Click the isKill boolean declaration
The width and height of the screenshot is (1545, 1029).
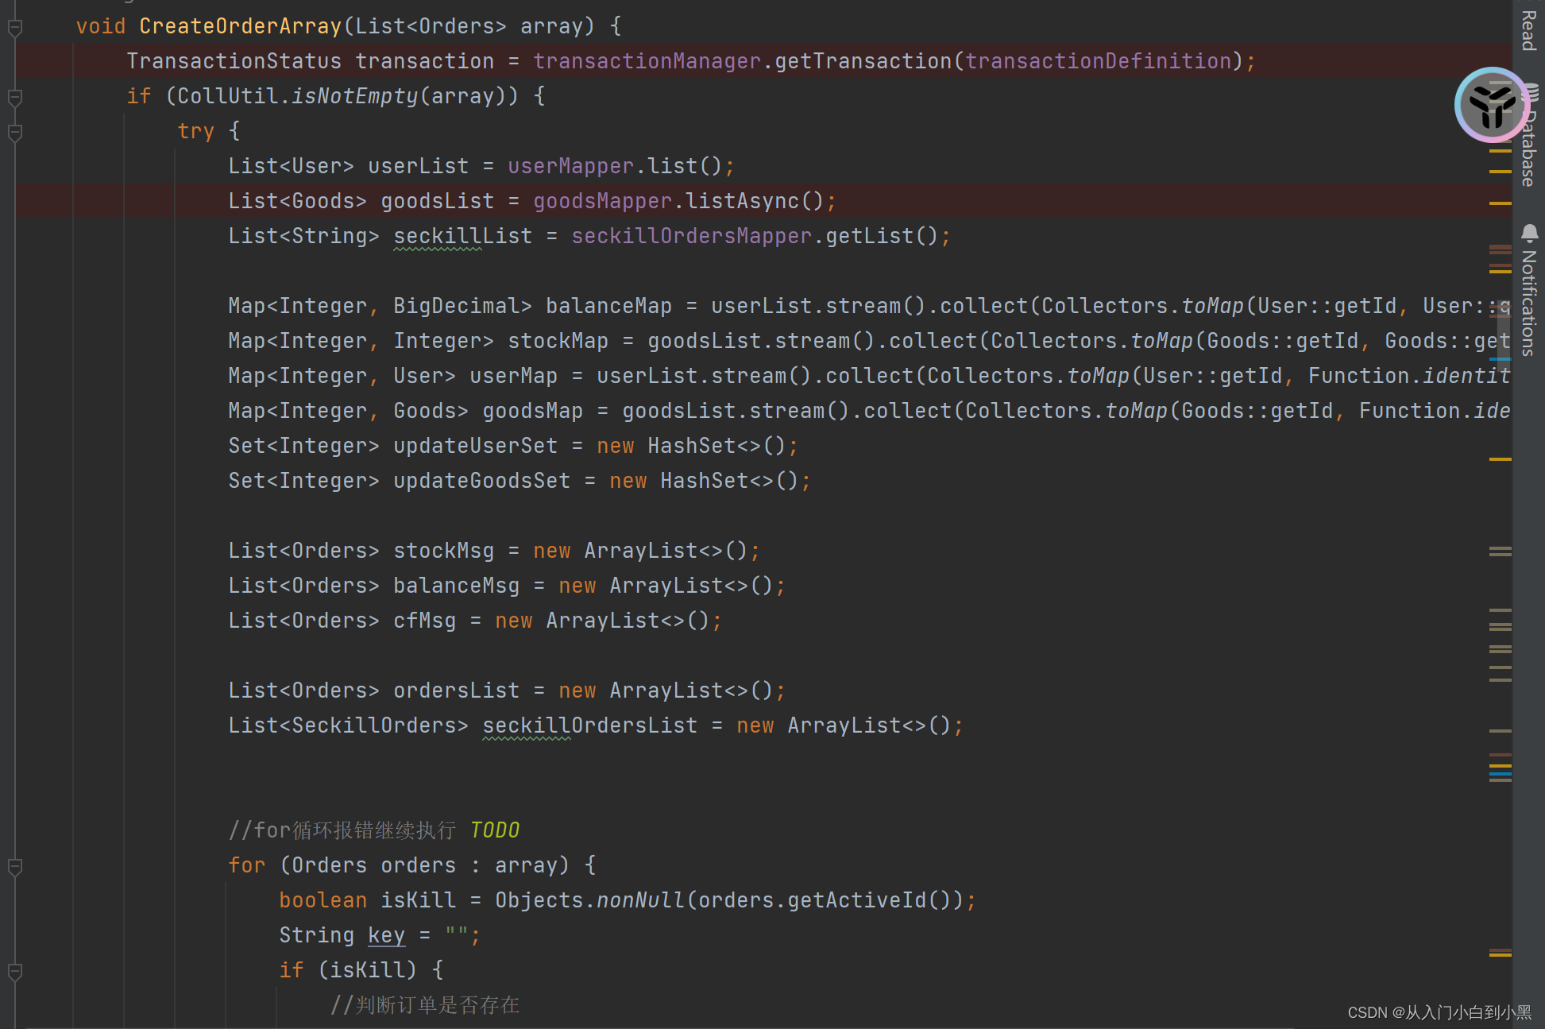tap(419, 900)
